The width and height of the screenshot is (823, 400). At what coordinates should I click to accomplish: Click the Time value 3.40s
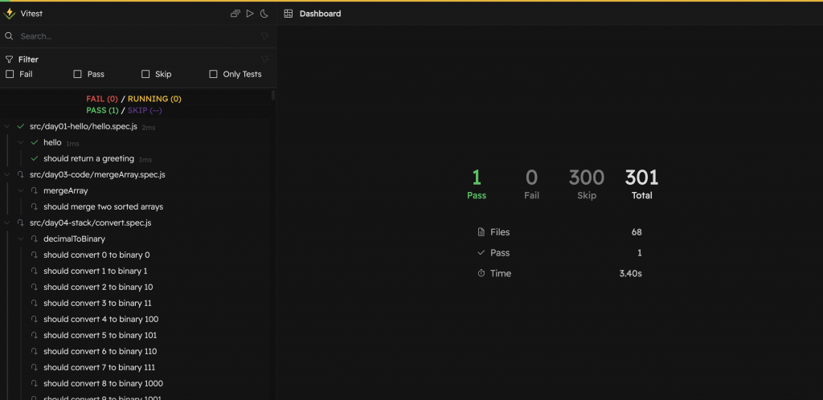630,273
